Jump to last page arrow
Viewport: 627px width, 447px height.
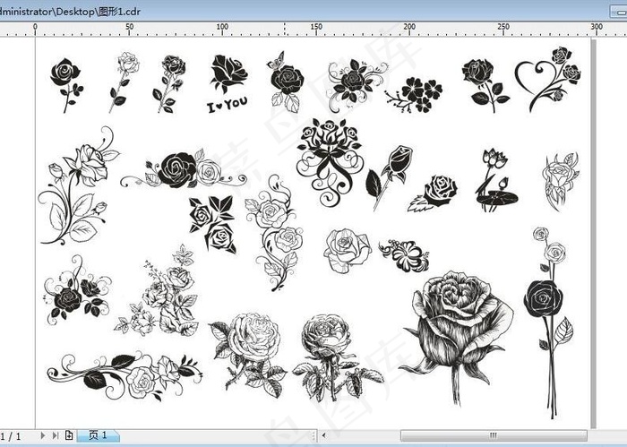coord(56,435)
